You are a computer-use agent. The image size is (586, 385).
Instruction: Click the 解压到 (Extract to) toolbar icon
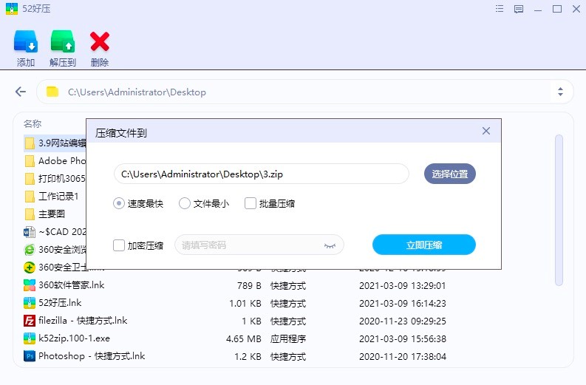[62, 41]
